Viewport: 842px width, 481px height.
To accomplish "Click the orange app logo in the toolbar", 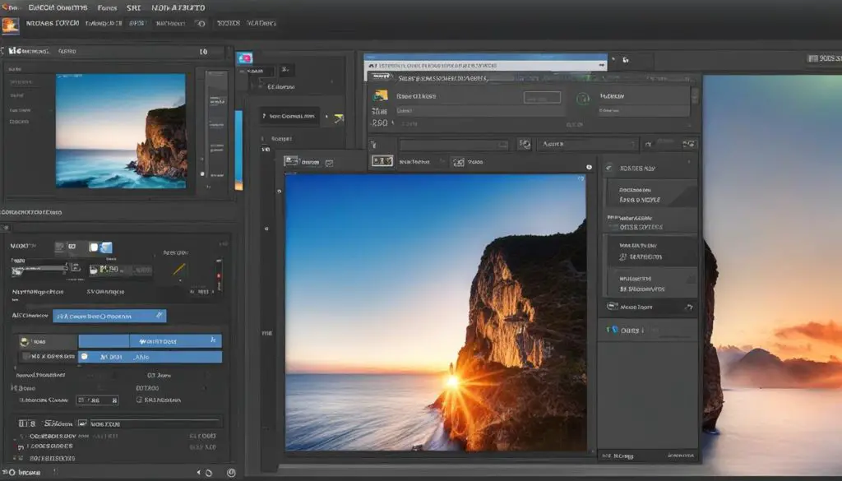I will 10,25.
